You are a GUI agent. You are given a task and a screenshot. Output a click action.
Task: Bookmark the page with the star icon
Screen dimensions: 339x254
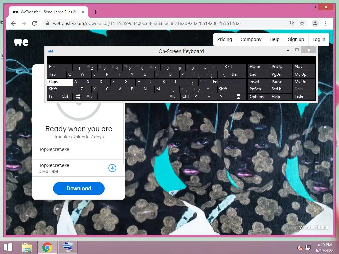click(x=302, y=23)
